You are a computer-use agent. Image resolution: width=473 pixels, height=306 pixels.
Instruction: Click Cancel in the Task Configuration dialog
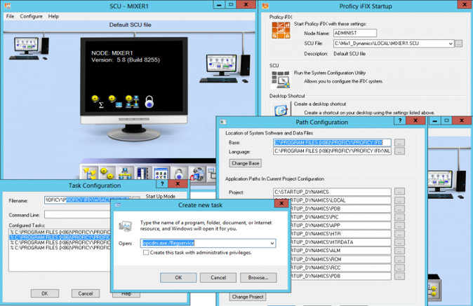[86, 293]
